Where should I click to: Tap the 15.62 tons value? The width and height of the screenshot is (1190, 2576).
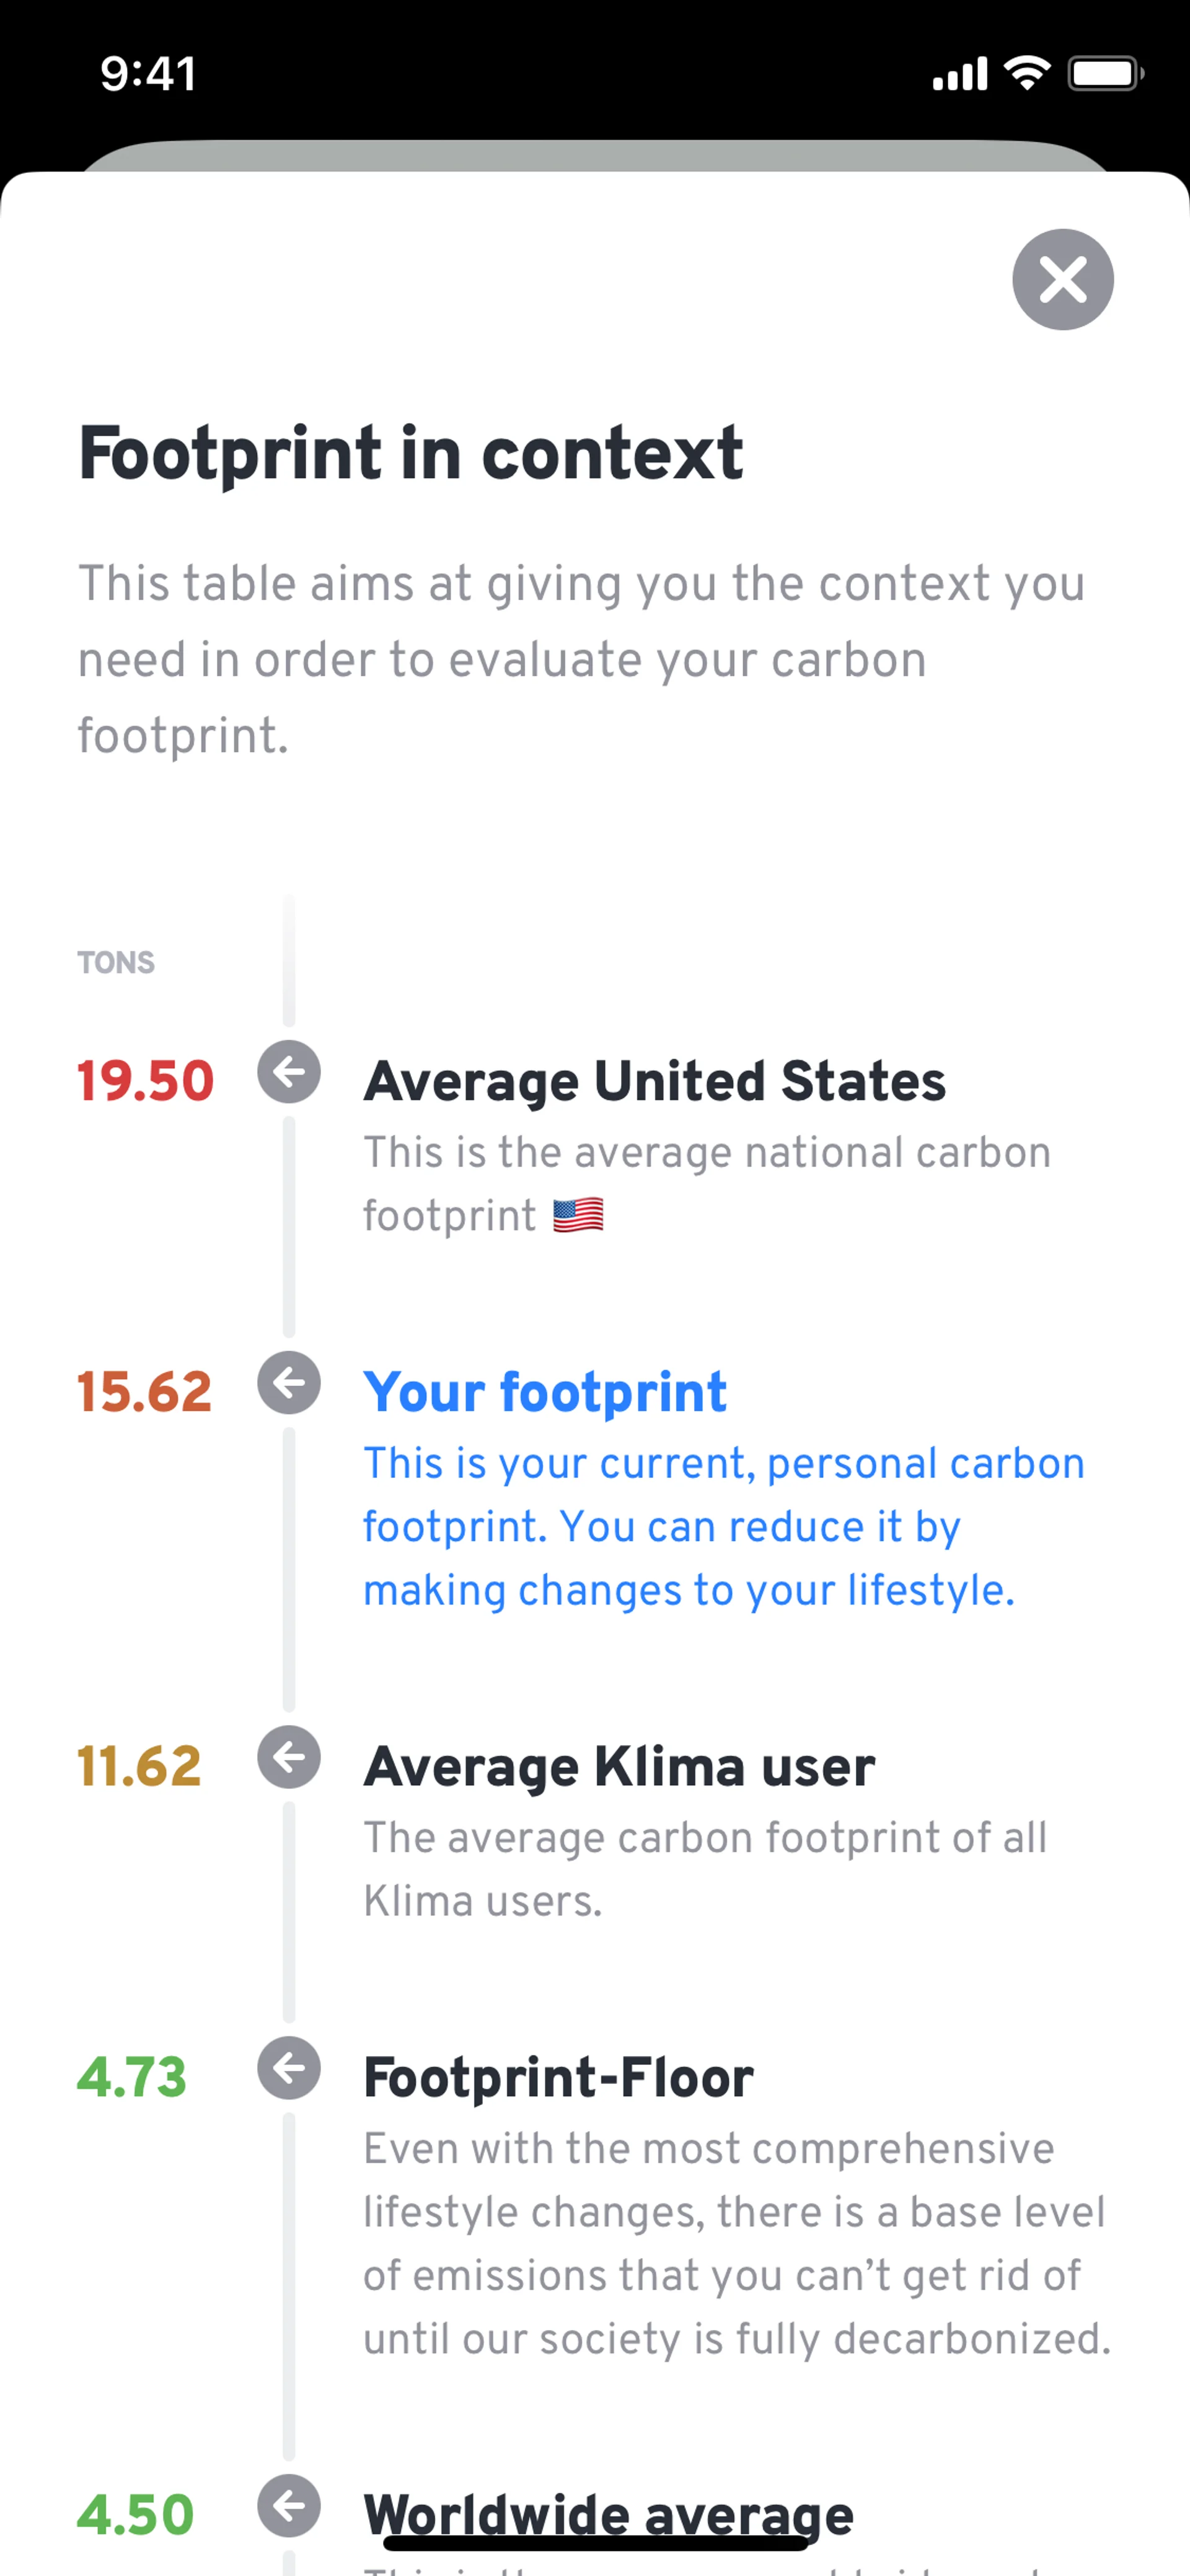point(145,1392)
